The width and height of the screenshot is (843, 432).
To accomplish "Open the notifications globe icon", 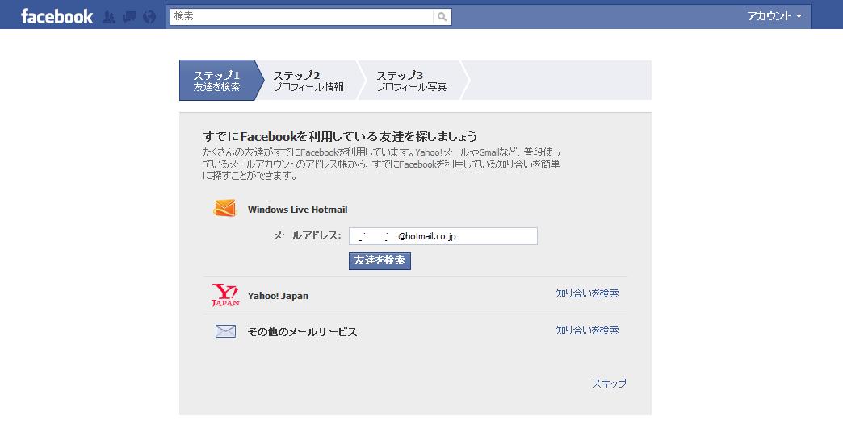I will tap(149, 17).
